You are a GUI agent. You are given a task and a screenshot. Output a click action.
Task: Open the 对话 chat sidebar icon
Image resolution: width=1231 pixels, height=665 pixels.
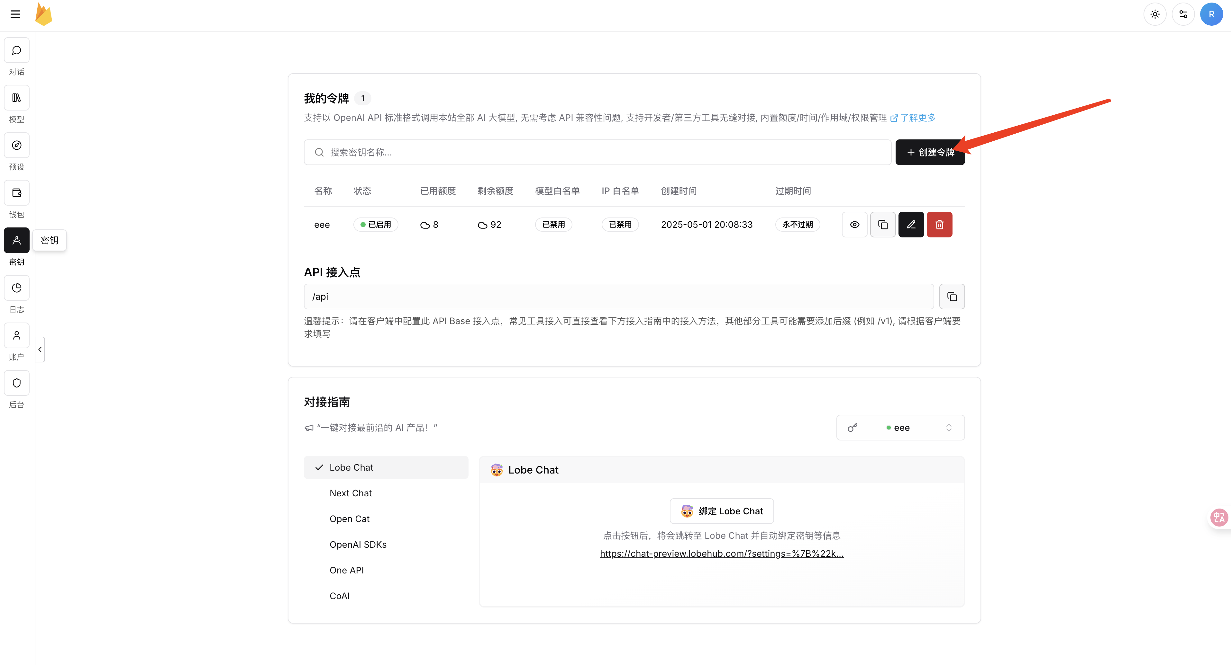tap(17, 51)
